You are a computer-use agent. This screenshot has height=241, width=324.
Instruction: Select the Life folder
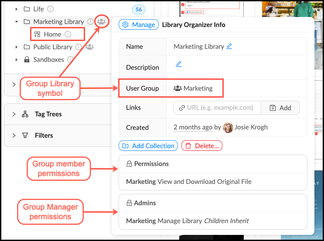[x=38, y=9]
